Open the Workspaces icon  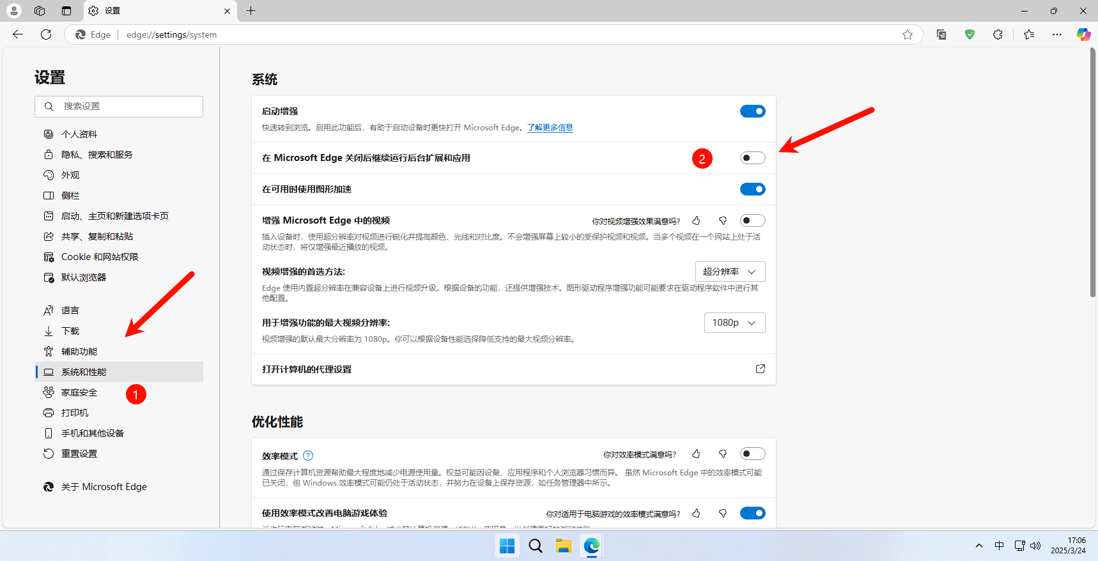[40, 11]
